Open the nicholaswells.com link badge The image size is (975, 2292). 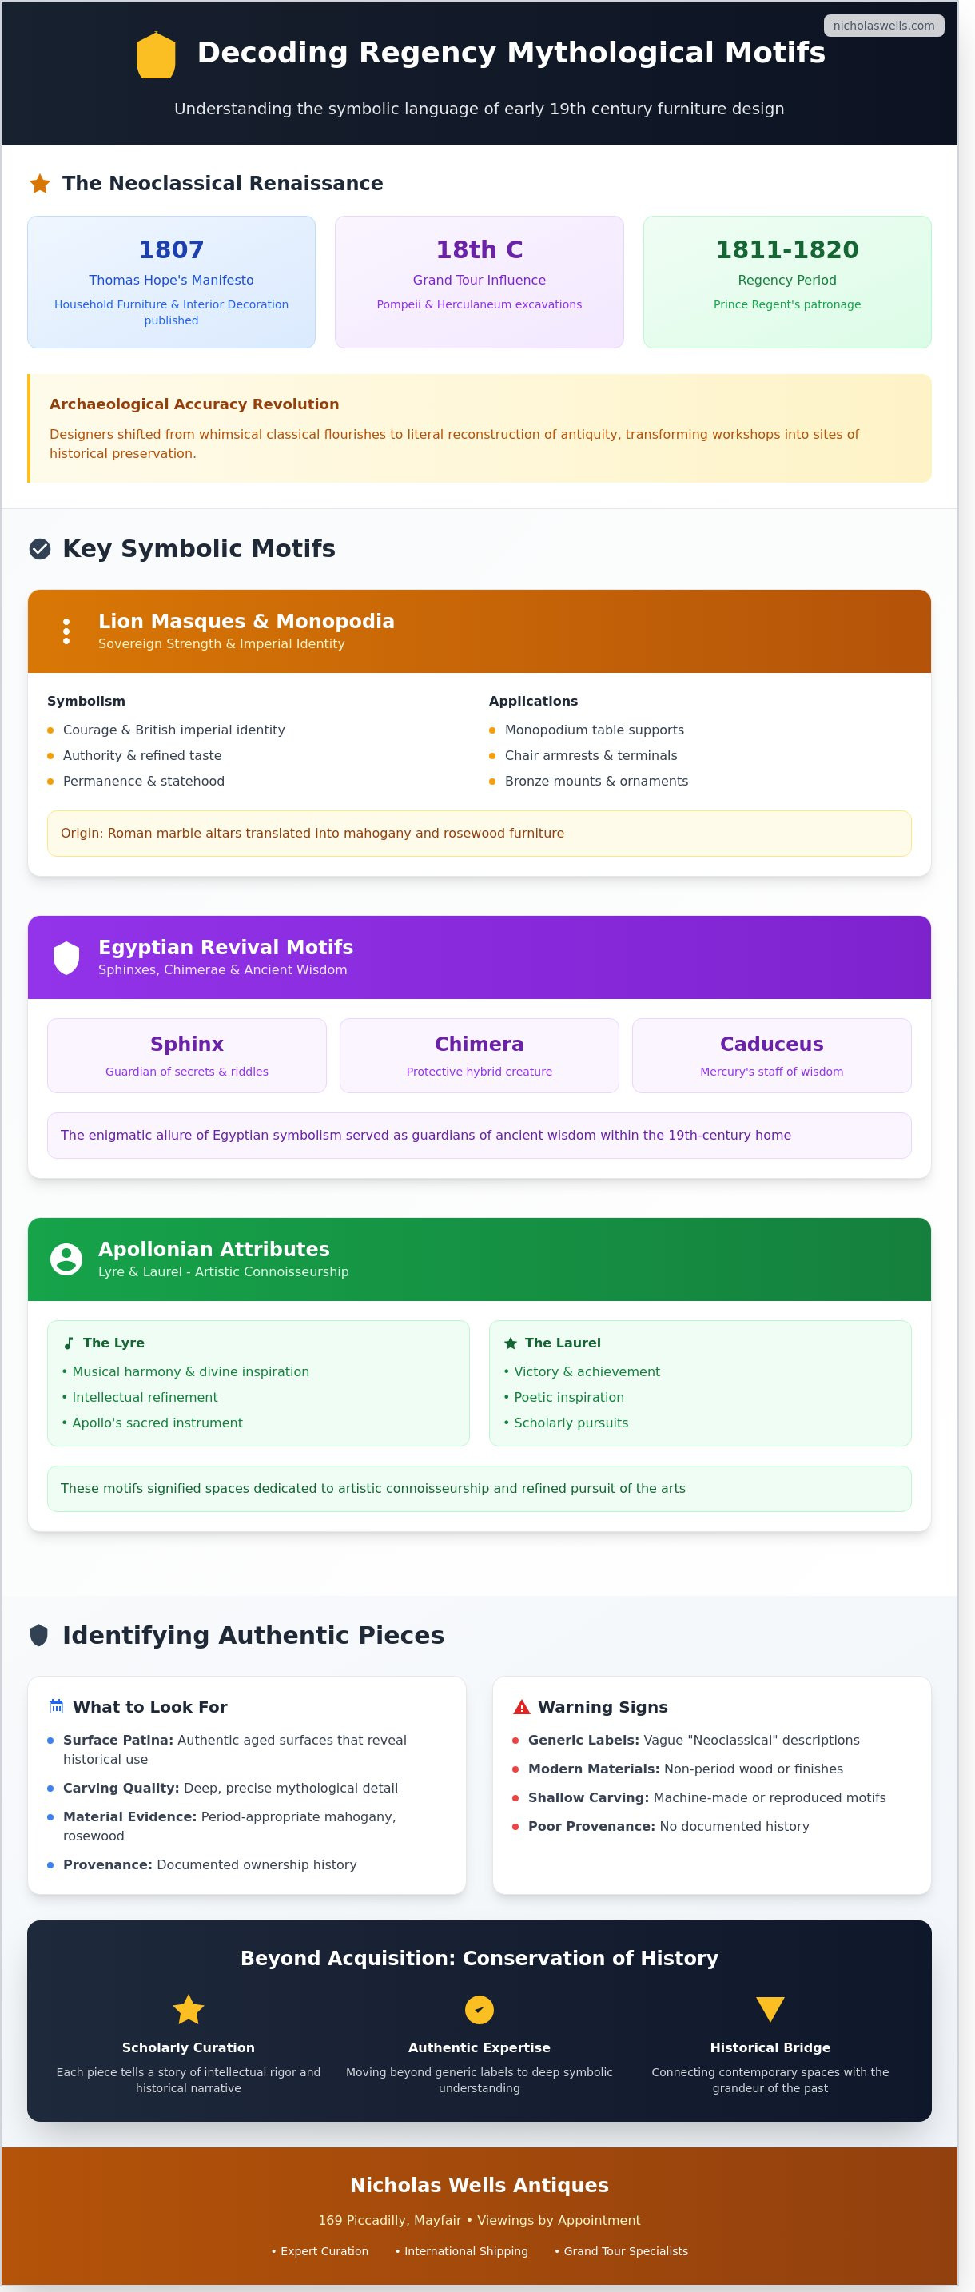point(883,26)
